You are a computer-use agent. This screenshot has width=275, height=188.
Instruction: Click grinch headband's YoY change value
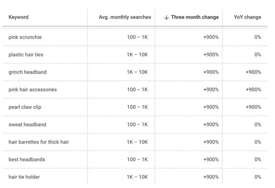pos(253,72)
